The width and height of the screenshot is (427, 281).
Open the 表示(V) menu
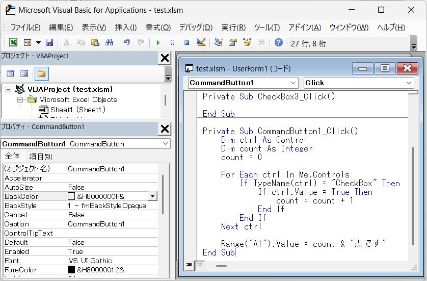[x=94, y=27]
